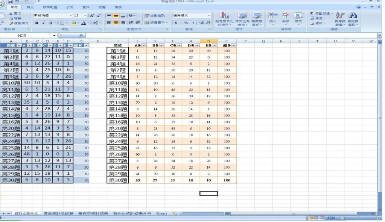
Task: Click the Fill (填滿) button
Action: (x=317, y=18)
